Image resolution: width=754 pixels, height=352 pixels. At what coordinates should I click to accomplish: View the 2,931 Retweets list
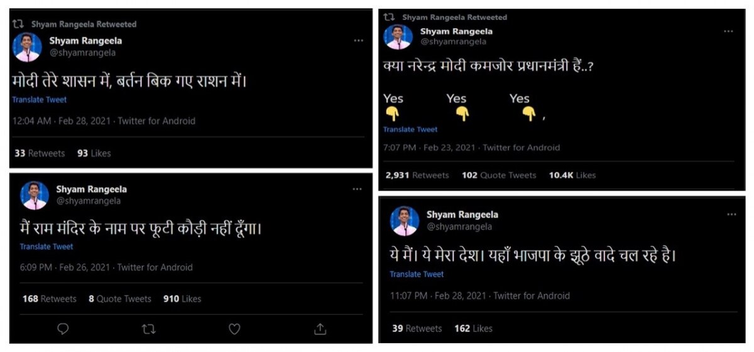[x=417, y=175]
